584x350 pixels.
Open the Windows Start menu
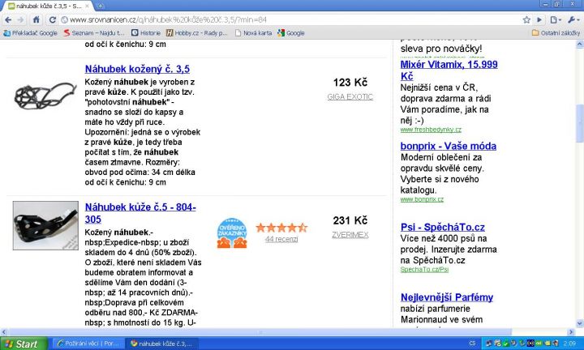tap(24, 344)
